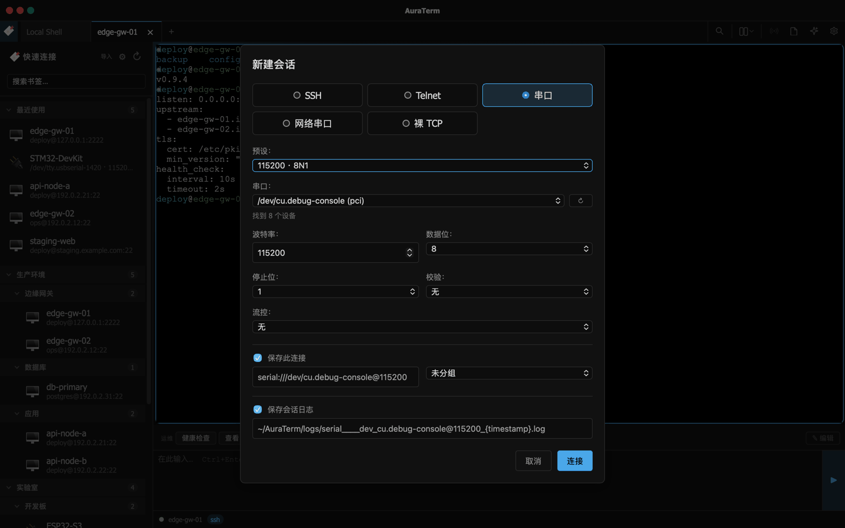This screenshot has height=528, width=845.
Task: Collapse the 最近使用 section
Action: pyautogui.click(x=73, y=110)
